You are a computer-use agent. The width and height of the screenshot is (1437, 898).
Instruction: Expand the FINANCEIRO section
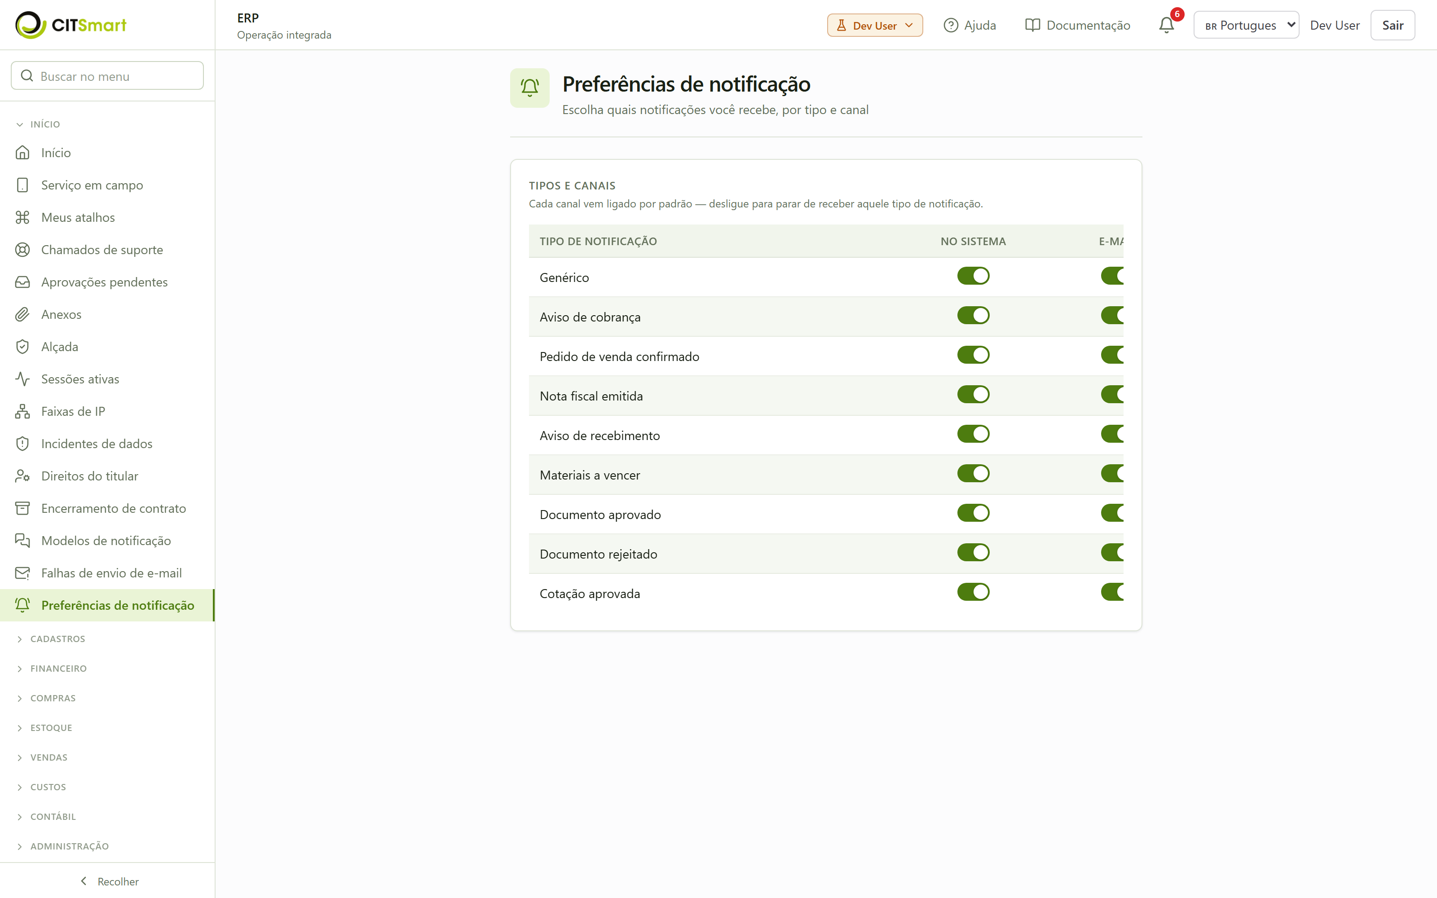(x=52, y=669)
